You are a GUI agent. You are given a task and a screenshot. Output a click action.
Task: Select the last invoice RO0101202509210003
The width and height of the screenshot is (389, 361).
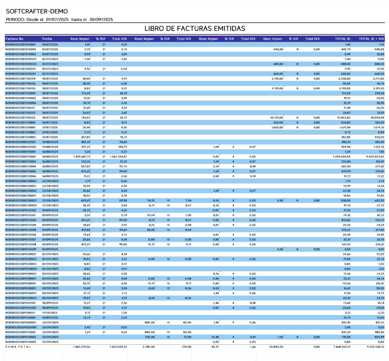pyautogui.click(x=21, y=342)
